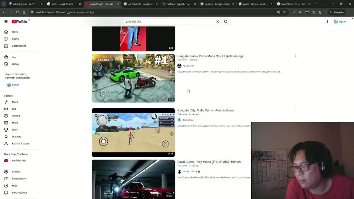The height and width of the screenshot is (199, 354).
Task: Open the tab search dropdown arrow
Action: coord(4,4)
